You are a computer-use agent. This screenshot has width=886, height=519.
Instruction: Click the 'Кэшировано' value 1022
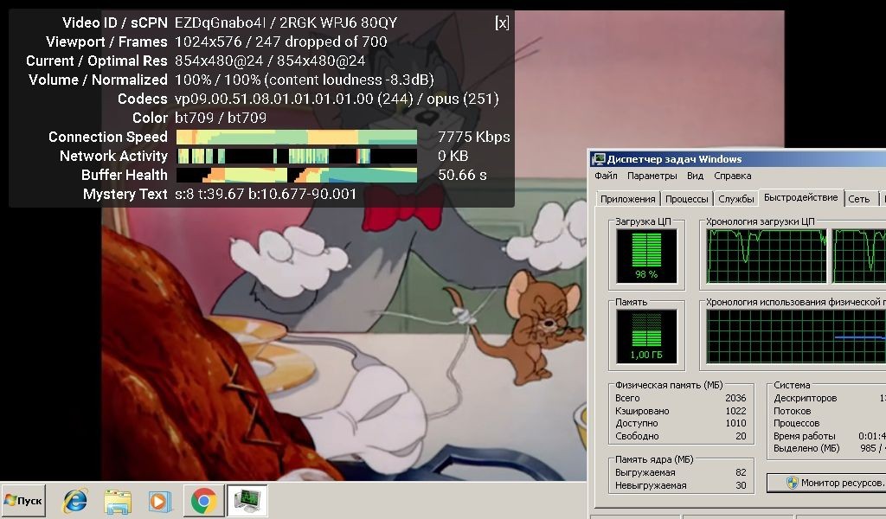735,411
